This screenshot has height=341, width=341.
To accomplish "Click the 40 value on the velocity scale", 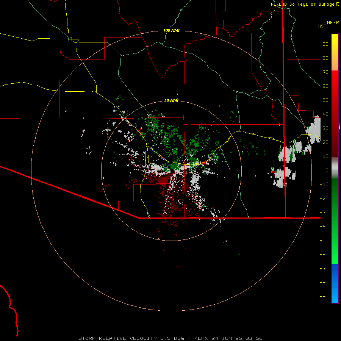I will click(x=325, y=114).
